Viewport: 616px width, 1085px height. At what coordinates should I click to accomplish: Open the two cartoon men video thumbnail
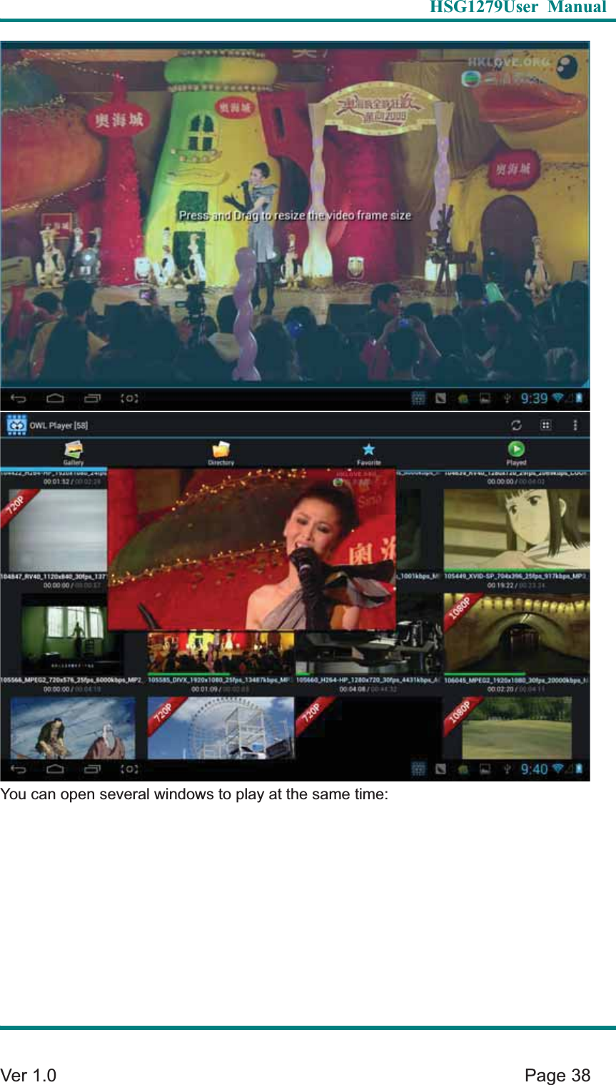tap(72, 728)
